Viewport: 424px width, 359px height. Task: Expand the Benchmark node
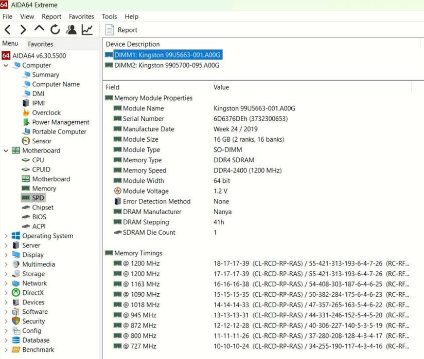6,350
